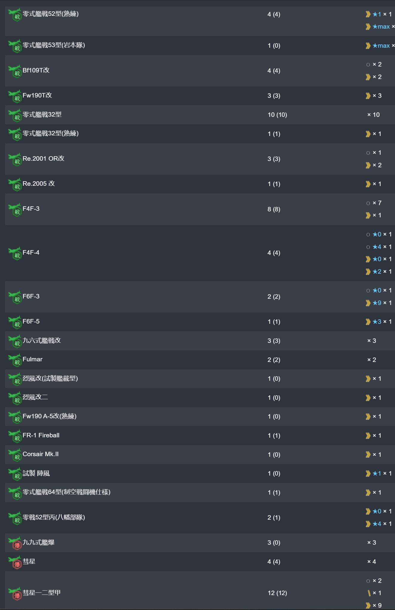Click the Fulmar equipment row name
Image resolution: width=395 pixels, height=610 pixels.
click(32, 359)
